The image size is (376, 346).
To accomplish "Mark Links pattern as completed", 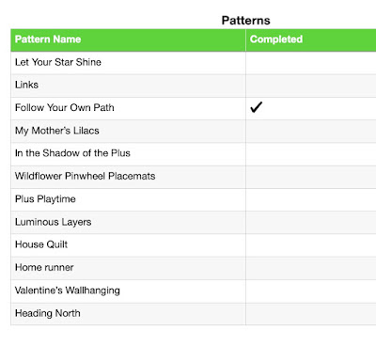I will point(311,86).
